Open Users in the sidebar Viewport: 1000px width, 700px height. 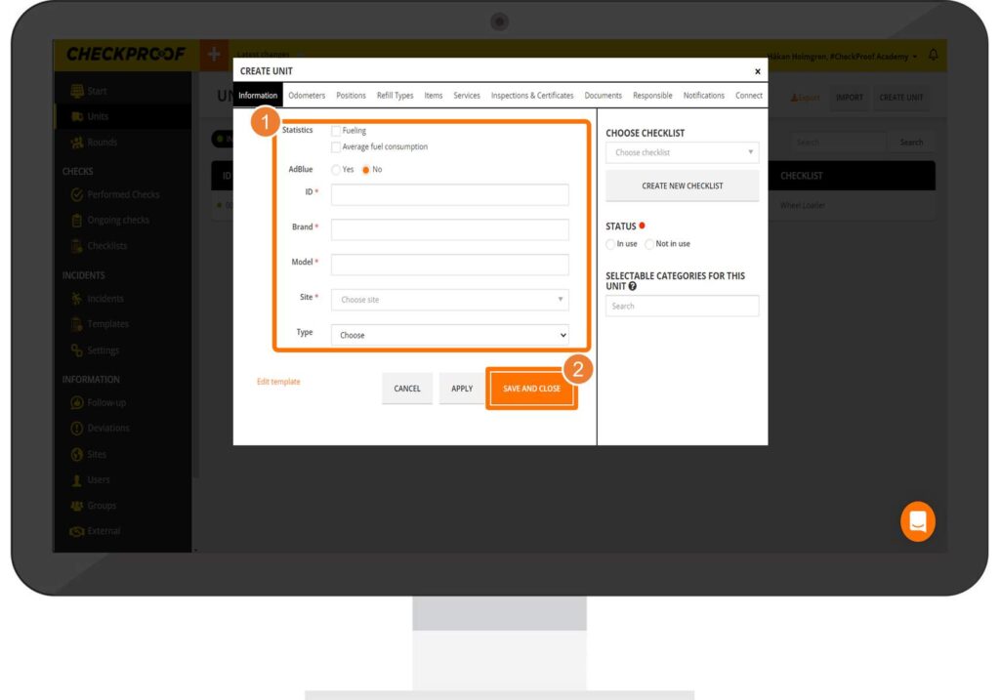click(x=98, y=479)
